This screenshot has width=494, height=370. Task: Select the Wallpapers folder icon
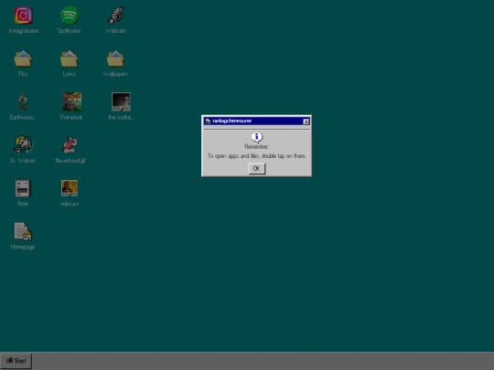click(115, 58)
